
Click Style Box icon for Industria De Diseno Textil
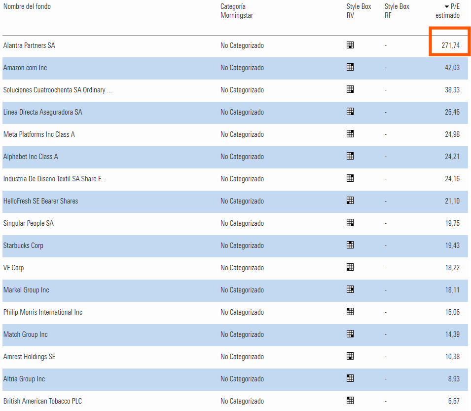point(350,178)
